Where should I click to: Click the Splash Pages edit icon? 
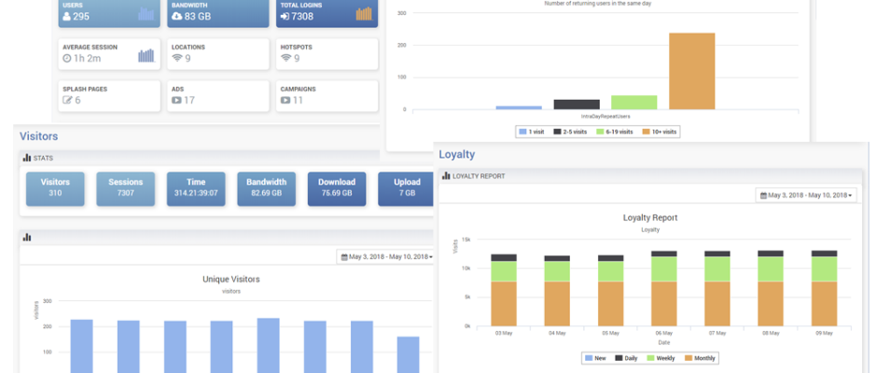tap(68, 100)
